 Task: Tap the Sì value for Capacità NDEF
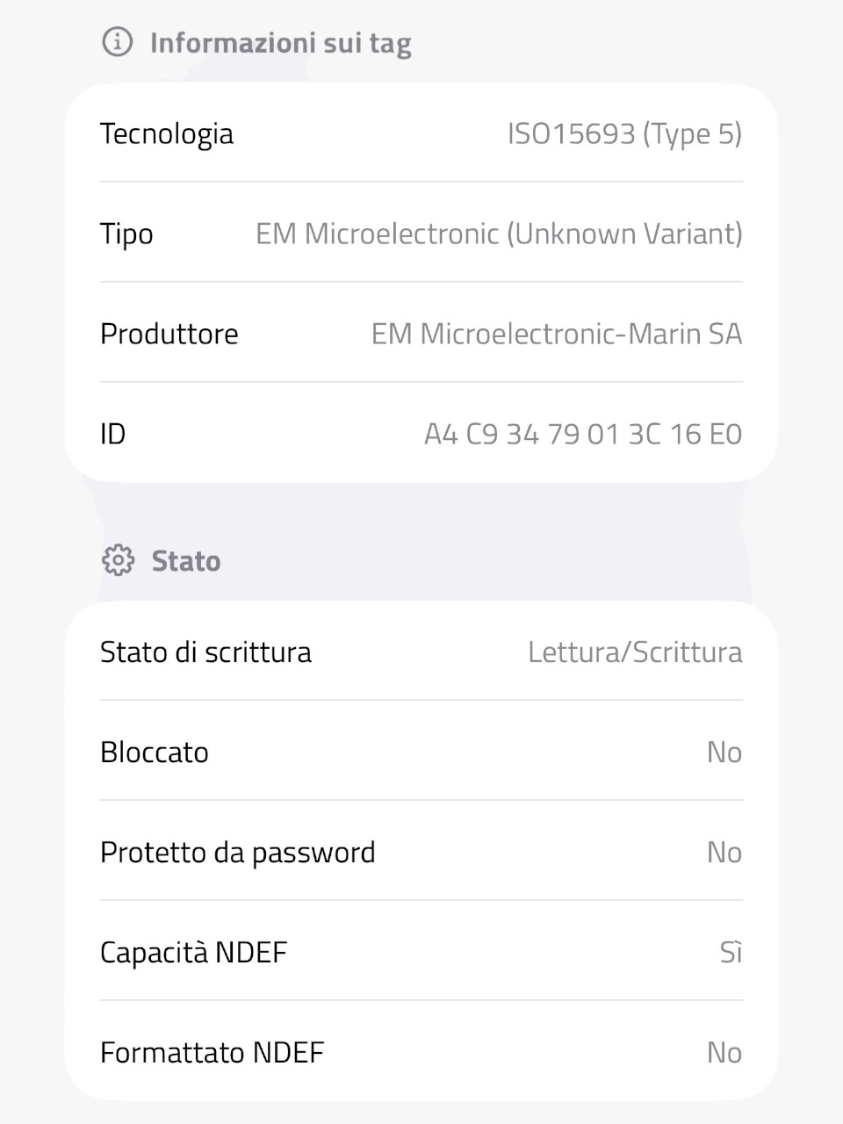click(731, 952)
